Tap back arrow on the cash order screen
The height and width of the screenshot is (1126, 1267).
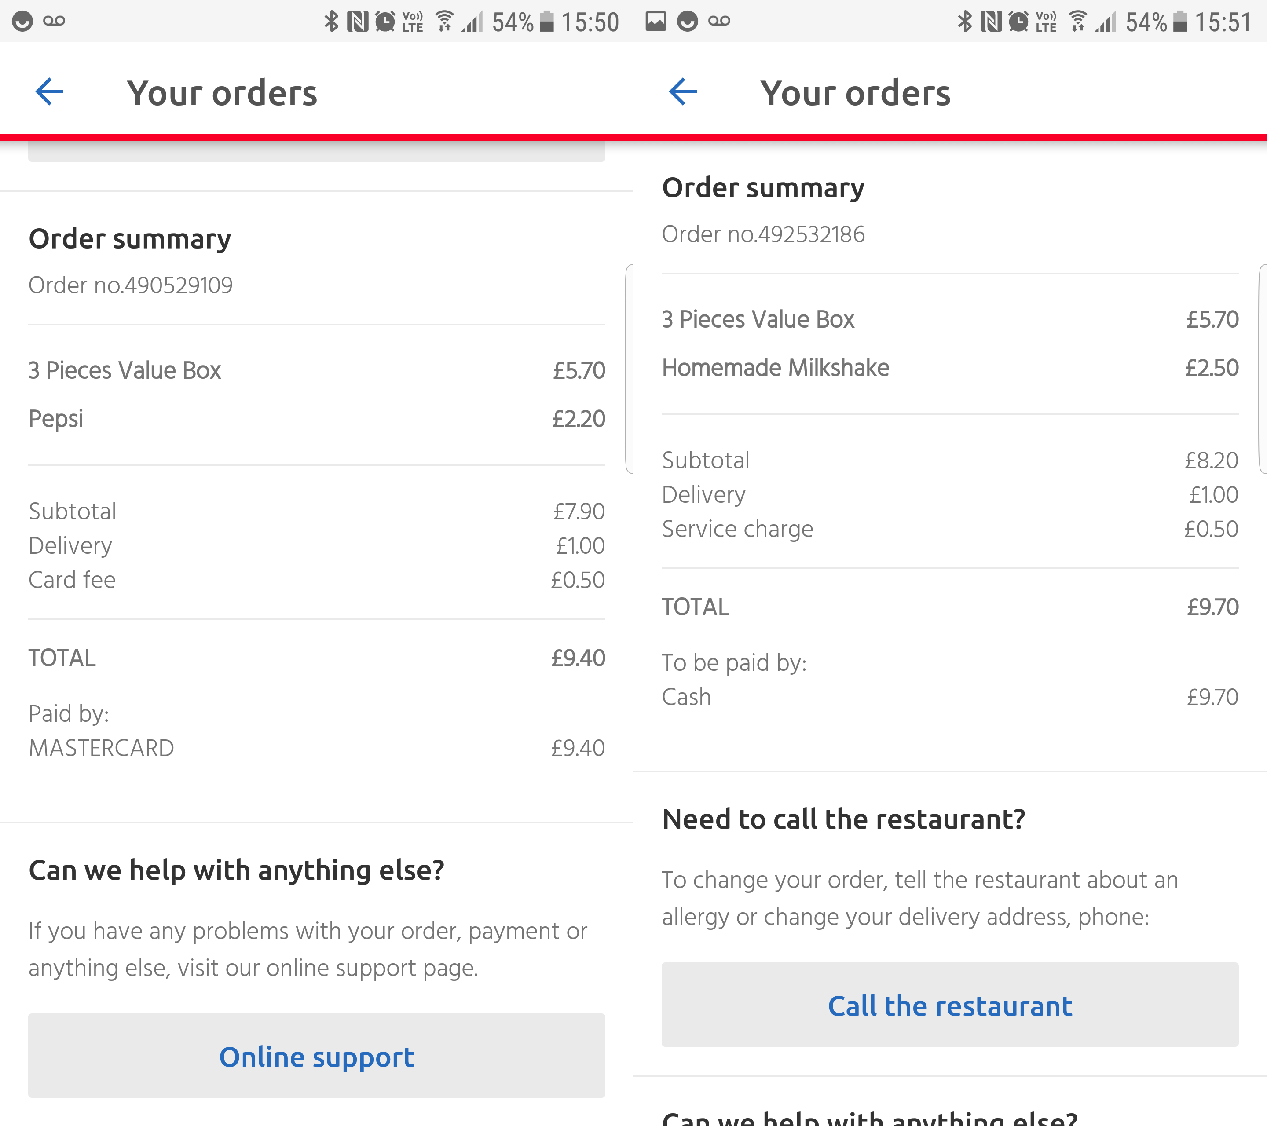(x=683, y=92)
